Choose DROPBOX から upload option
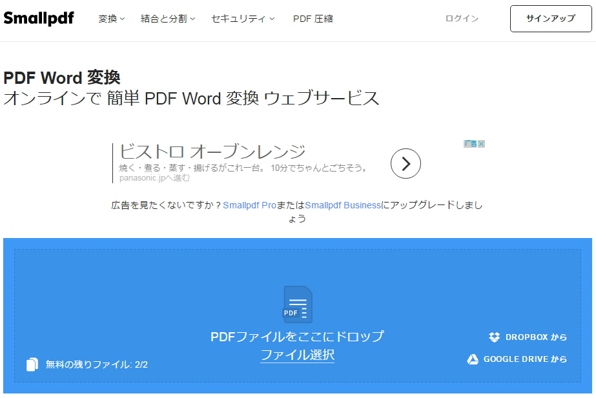Viewport: 596px width, 398px height. pyautogui.click(x=528, y=337)
